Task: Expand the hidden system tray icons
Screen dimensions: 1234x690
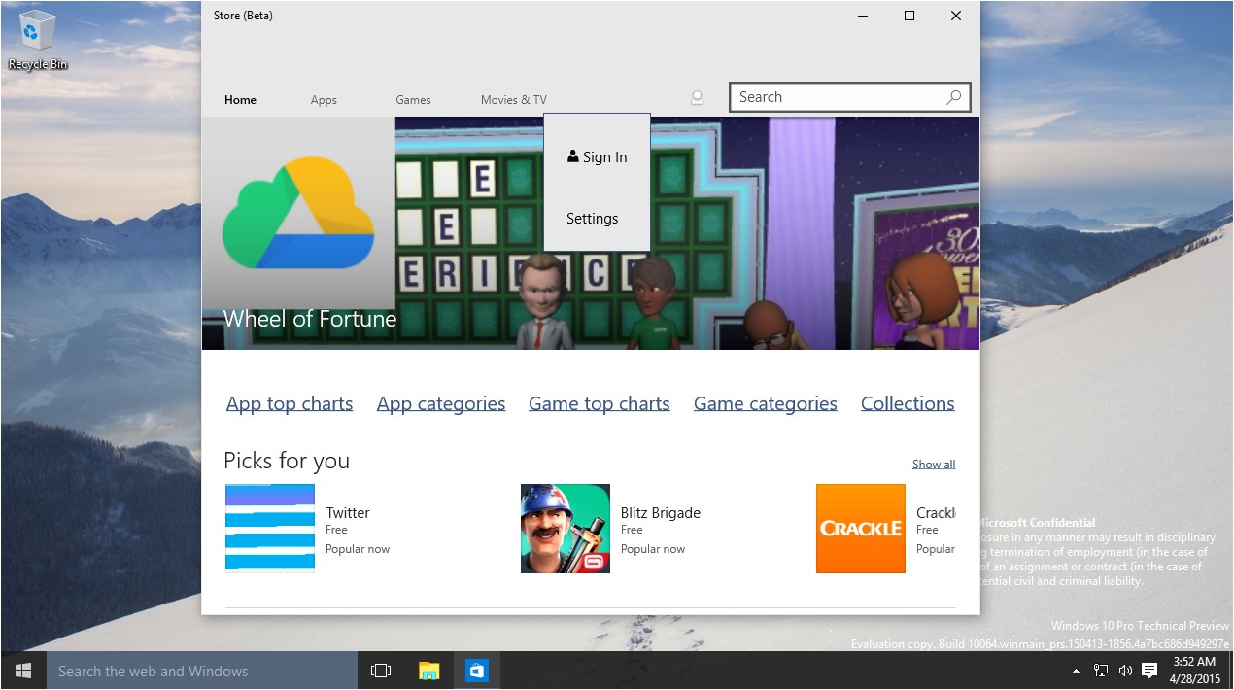Action: point(1076,671)
